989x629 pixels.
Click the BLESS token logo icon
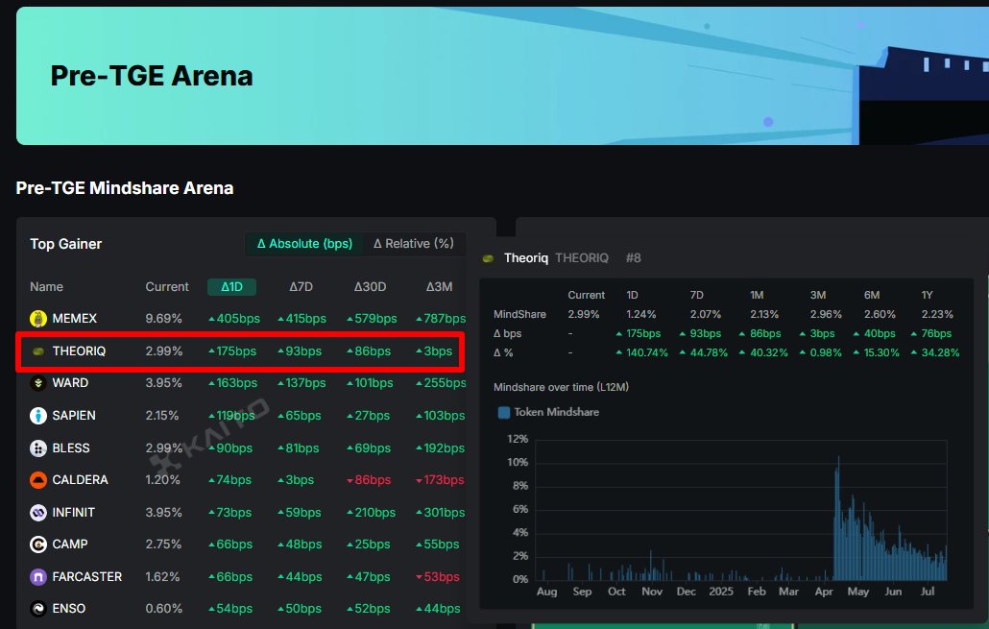click(x=38, y=448)
